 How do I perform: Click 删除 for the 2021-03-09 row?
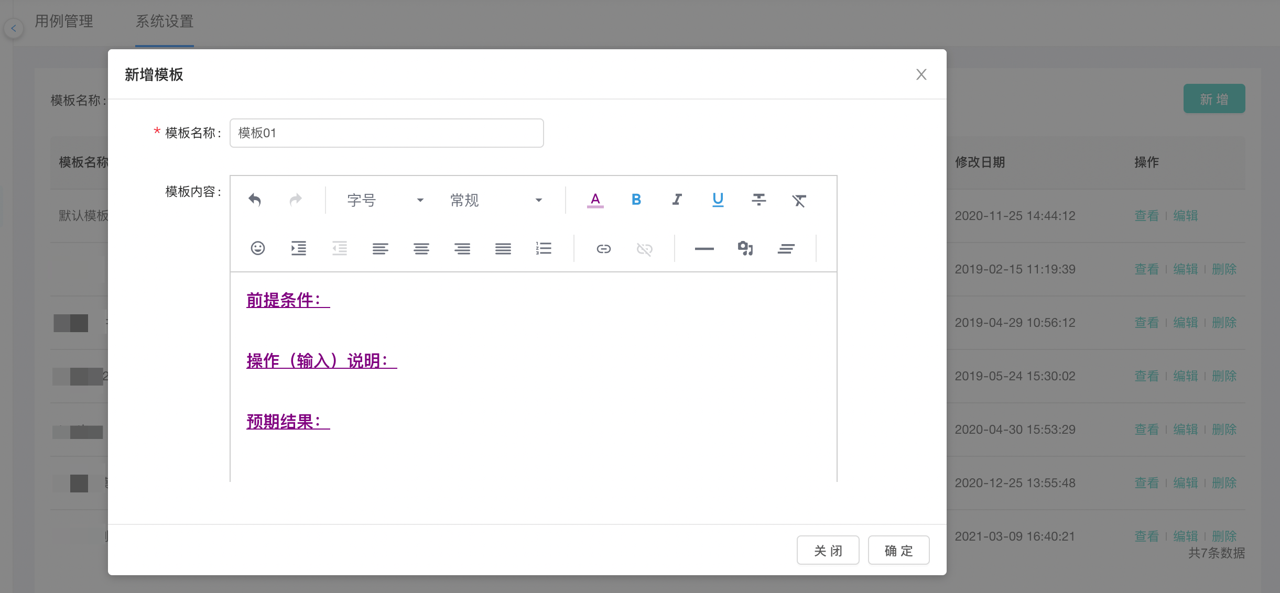click(1224, 536)
